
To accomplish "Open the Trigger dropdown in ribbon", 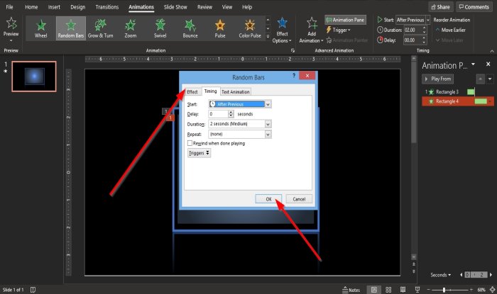I will click(338, 30).
